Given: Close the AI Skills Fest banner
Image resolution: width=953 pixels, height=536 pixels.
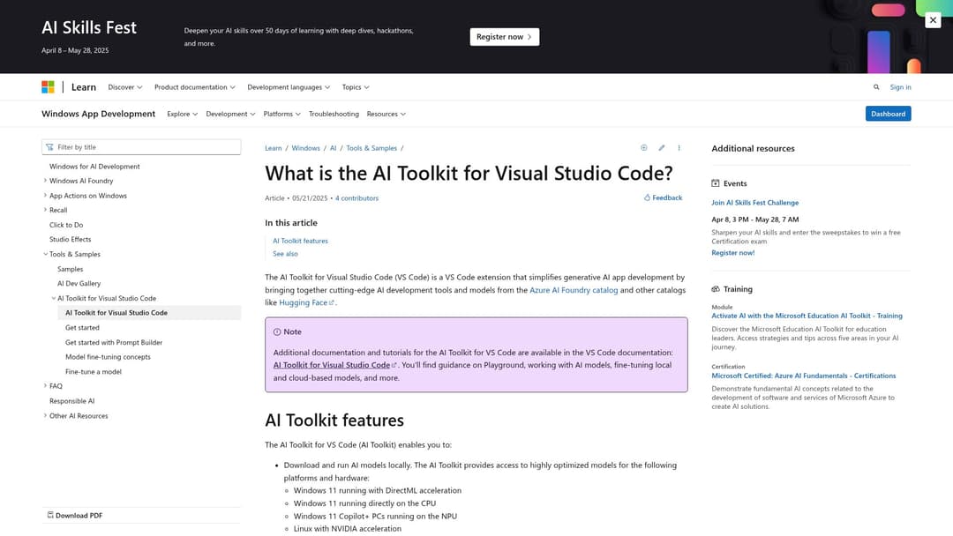Looking at the screenshot, I should click(933, 20).
